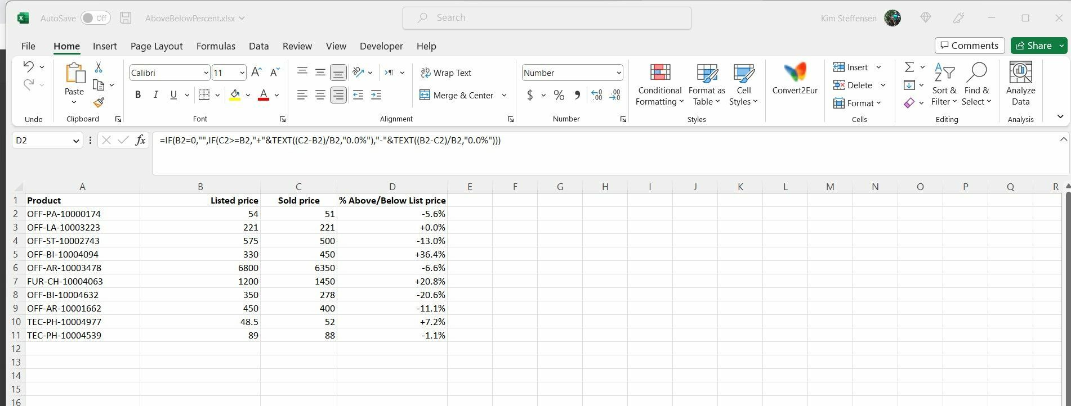This screenshot has width=1071, height=406.
Task: Click the Center alignment icon
Action: 320,95
